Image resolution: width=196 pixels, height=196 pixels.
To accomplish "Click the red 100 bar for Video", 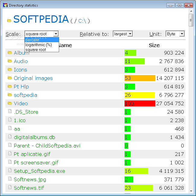I will (x=140, y=103).
